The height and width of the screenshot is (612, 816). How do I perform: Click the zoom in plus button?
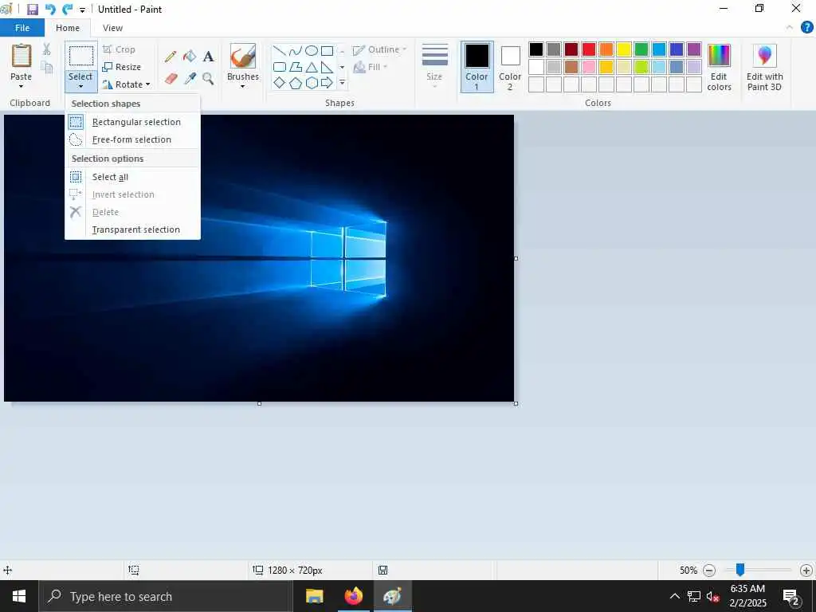[x=806, y=571]
